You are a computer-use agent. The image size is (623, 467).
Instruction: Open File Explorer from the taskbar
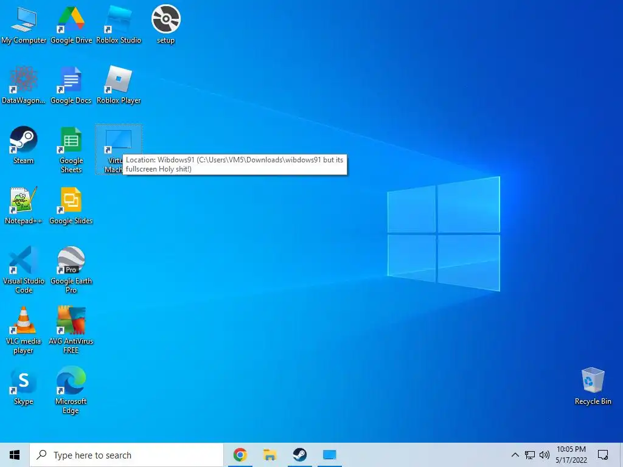270,455
